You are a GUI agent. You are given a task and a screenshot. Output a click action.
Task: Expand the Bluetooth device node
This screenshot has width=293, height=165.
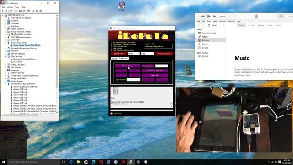click(5, 21)
